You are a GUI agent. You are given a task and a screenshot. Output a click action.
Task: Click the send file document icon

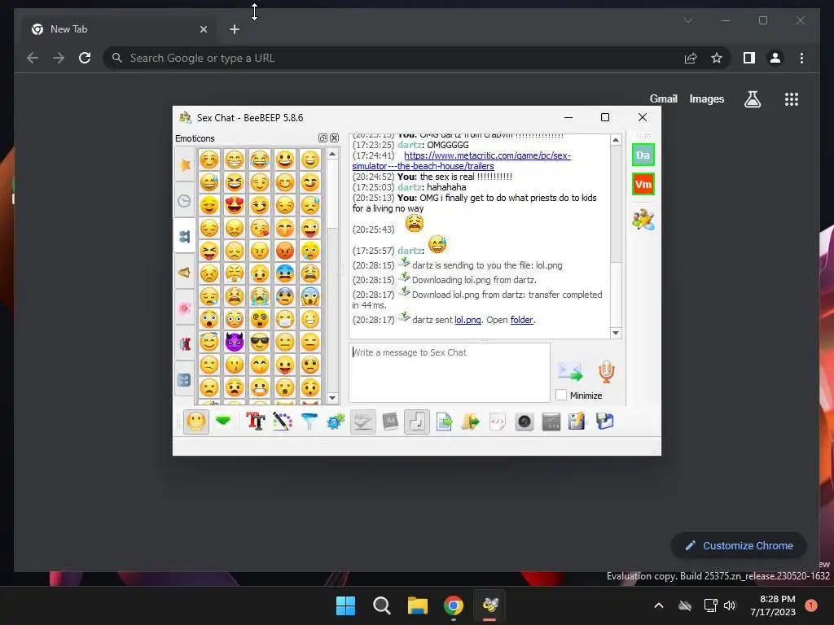point(444,422)
